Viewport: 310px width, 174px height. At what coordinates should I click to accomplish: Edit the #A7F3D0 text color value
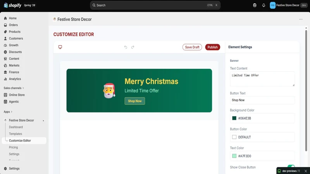(x=245, y=156)
